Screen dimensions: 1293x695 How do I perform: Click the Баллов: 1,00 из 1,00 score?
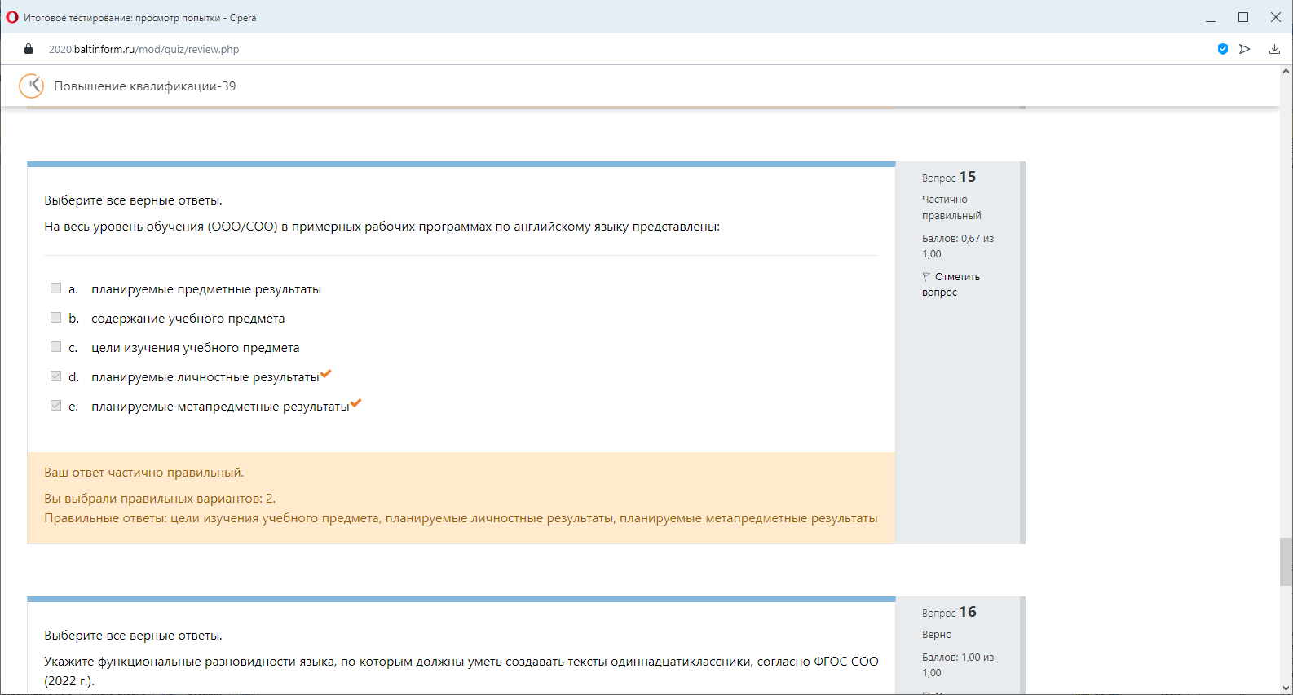[x=958, y=665]
